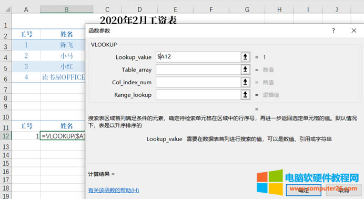Select row 15 header
Viewport: 364px width, 199px height.
[6, 163]
